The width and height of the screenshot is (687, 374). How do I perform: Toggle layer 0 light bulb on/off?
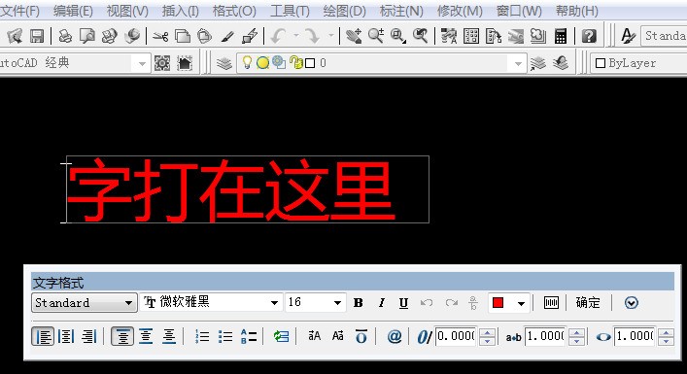[x=247, y=62]
